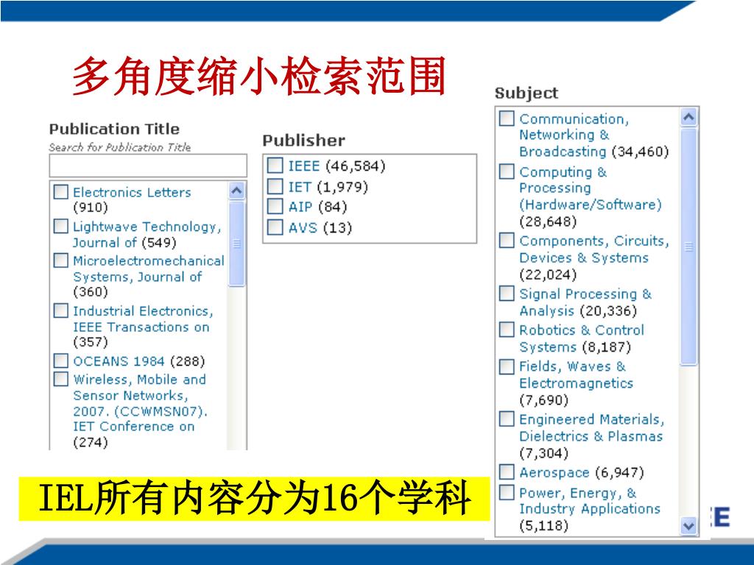Screen dimensions: 754x565
Task: Check the OCEANS 1984 checkbox
Action: 61,360
